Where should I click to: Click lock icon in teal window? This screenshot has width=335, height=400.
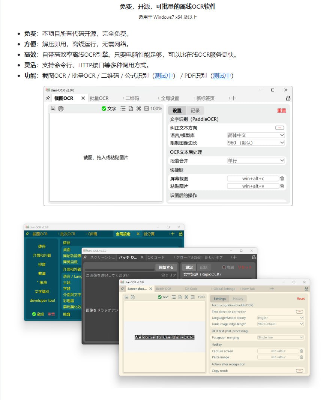point(181,234)
